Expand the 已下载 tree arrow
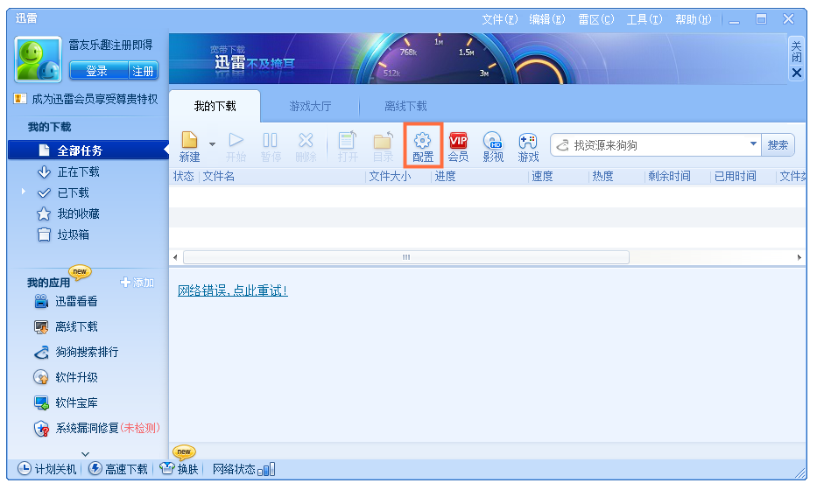817x483 pixels. [x=23, y=192]
